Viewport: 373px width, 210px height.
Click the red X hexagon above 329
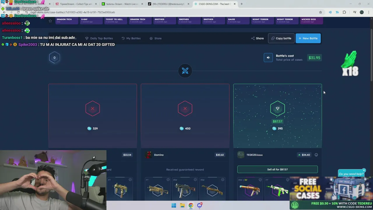93,108
